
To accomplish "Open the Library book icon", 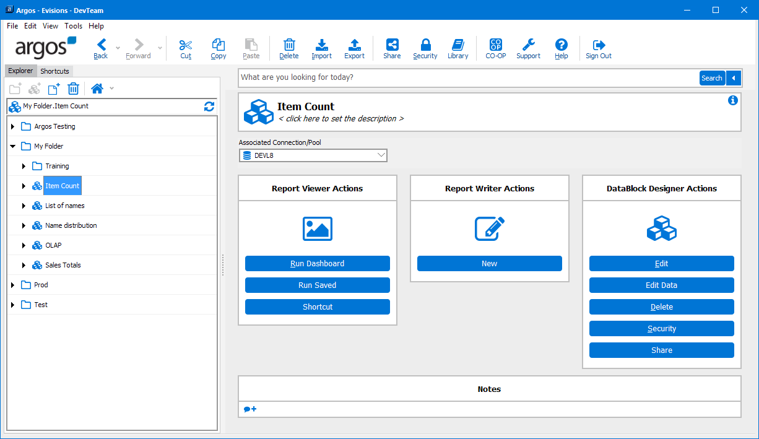I will 458,45.
